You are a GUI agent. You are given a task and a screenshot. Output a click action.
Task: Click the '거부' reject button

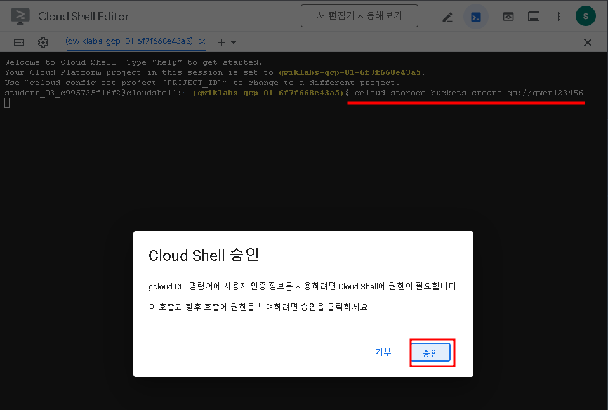383,352
